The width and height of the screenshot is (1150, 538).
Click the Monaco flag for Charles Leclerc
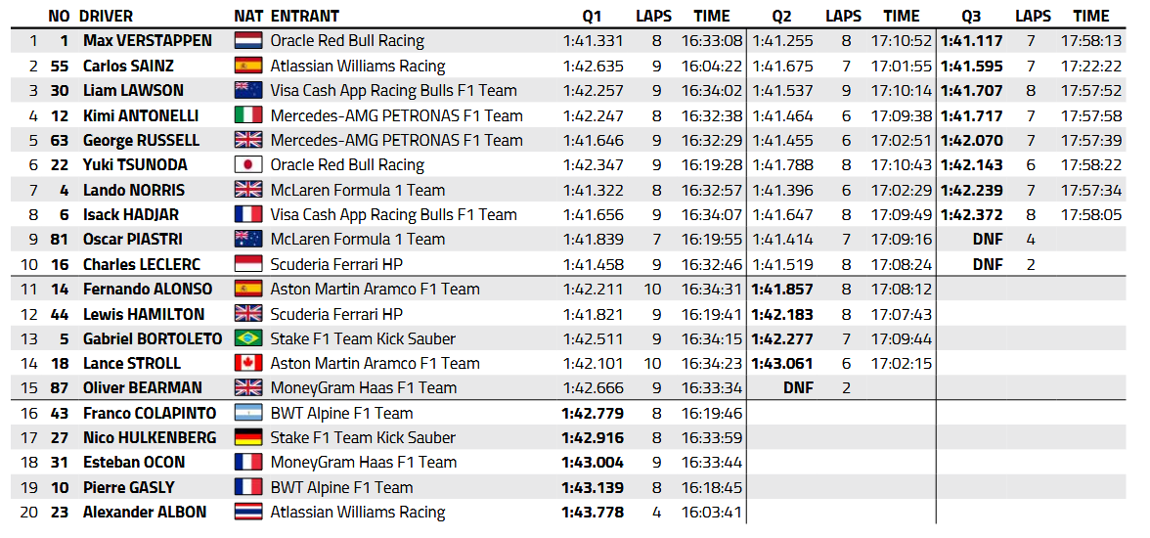coord(249,264)
